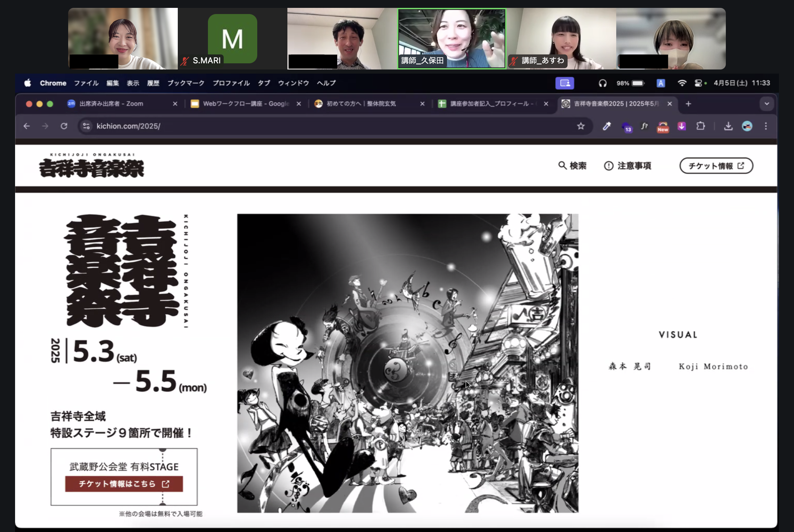Screen dimensions: 794x532
Task: Click the 講師_久保田 video tile
Action: coord(451,39)
